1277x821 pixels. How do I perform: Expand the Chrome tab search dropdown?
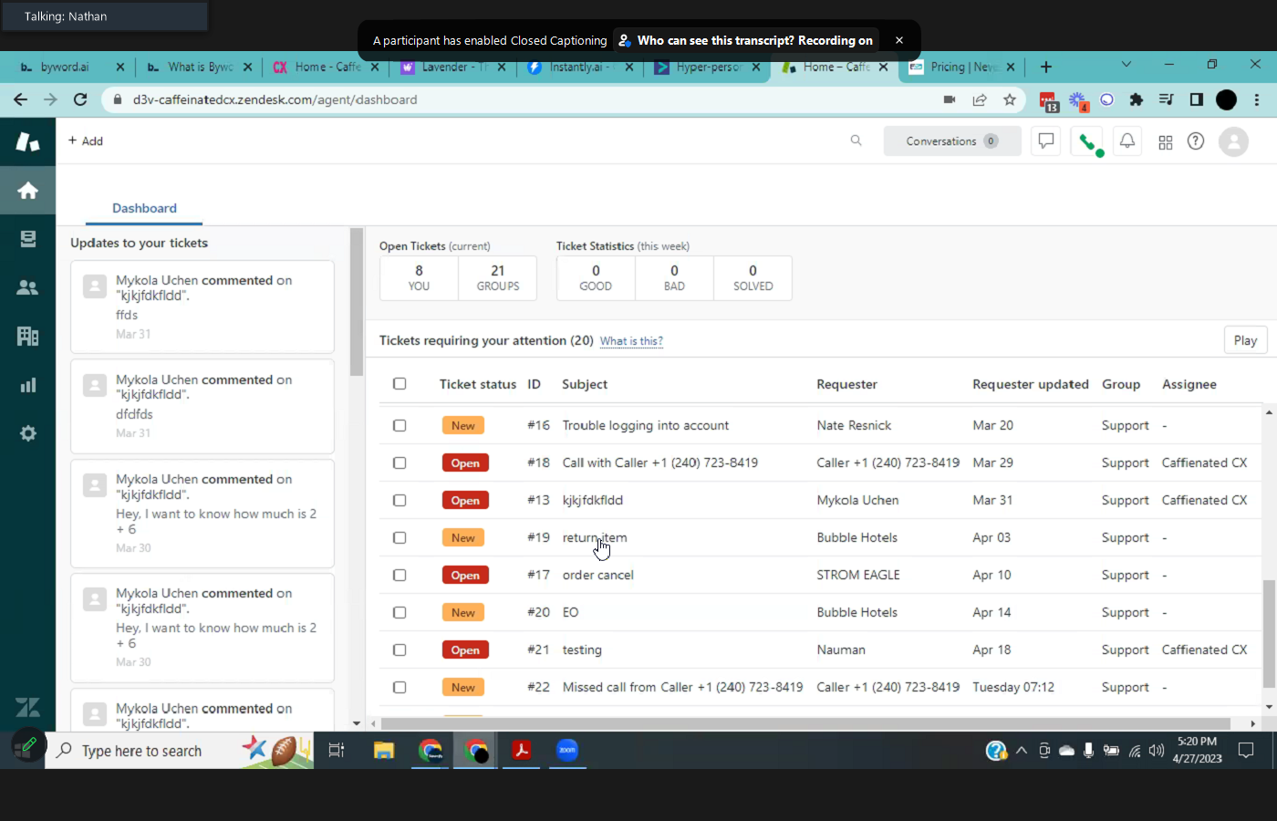pyautogui.click(x=1126, y=65)
